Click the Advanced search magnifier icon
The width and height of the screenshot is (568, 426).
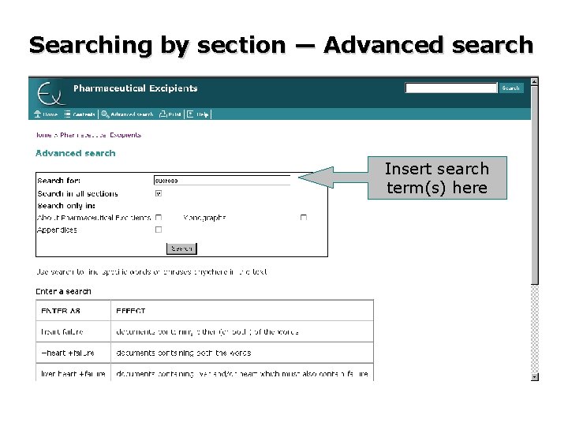tap(105, 114)
